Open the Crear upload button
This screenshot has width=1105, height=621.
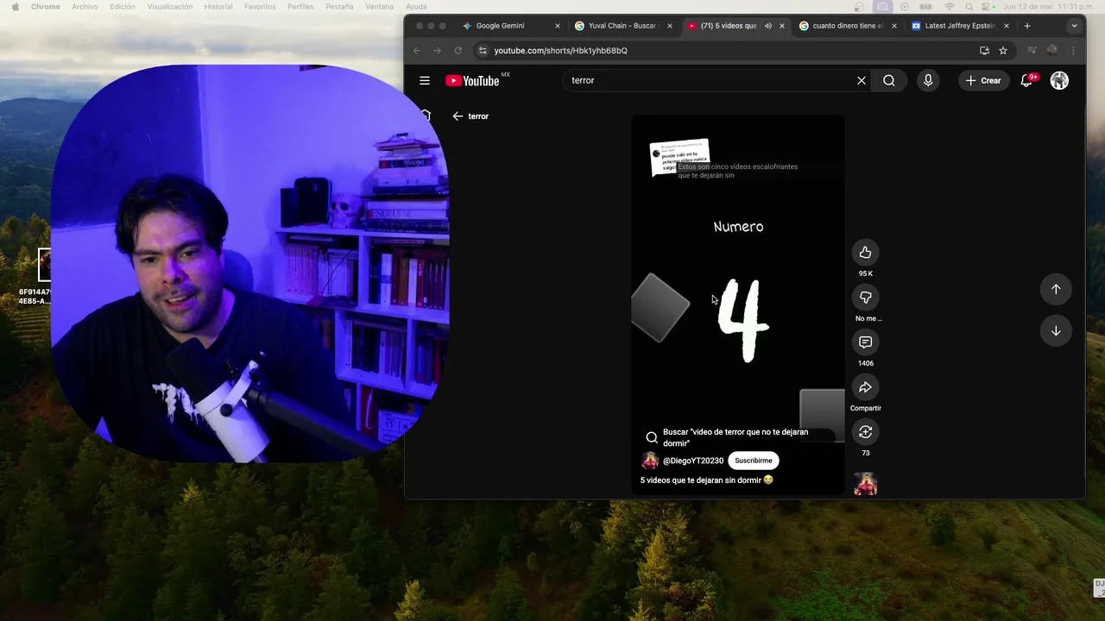point(983,80)
